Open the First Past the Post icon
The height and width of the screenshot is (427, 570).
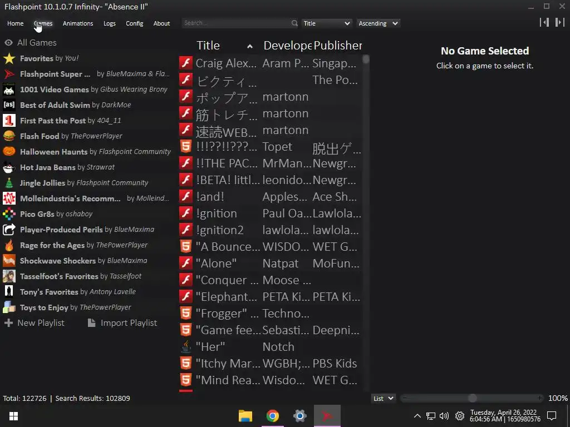(9, 121)
